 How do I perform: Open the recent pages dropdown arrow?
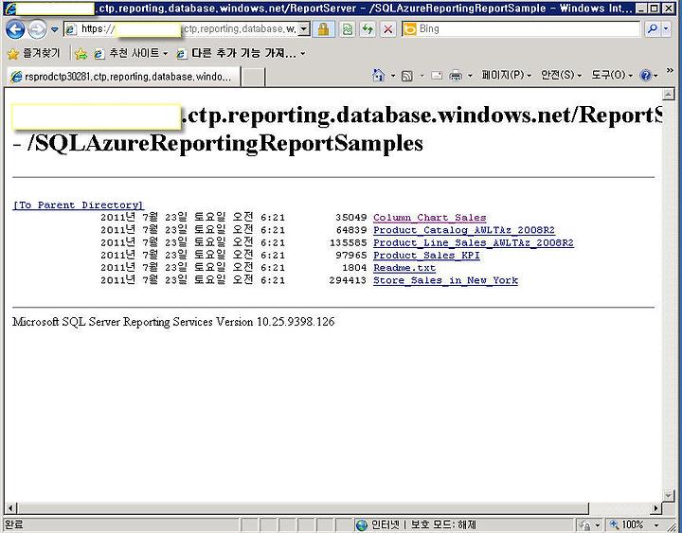[54, 29]
